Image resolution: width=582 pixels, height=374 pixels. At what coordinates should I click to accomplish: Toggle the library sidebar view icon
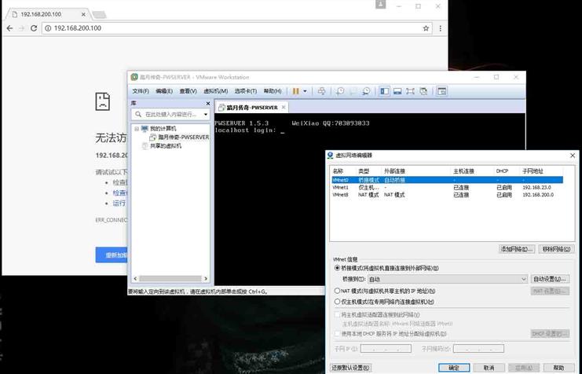[384, 91]
